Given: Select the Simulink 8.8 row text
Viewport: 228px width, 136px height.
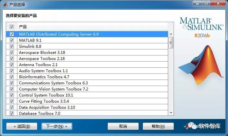Looking at the screenshot, I should [30, 46].
